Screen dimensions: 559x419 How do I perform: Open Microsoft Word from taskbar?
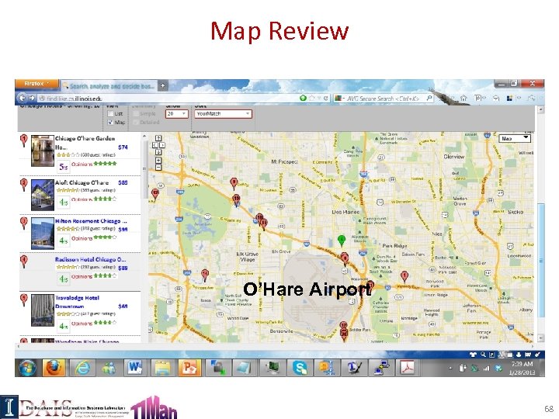click(135, 368)
